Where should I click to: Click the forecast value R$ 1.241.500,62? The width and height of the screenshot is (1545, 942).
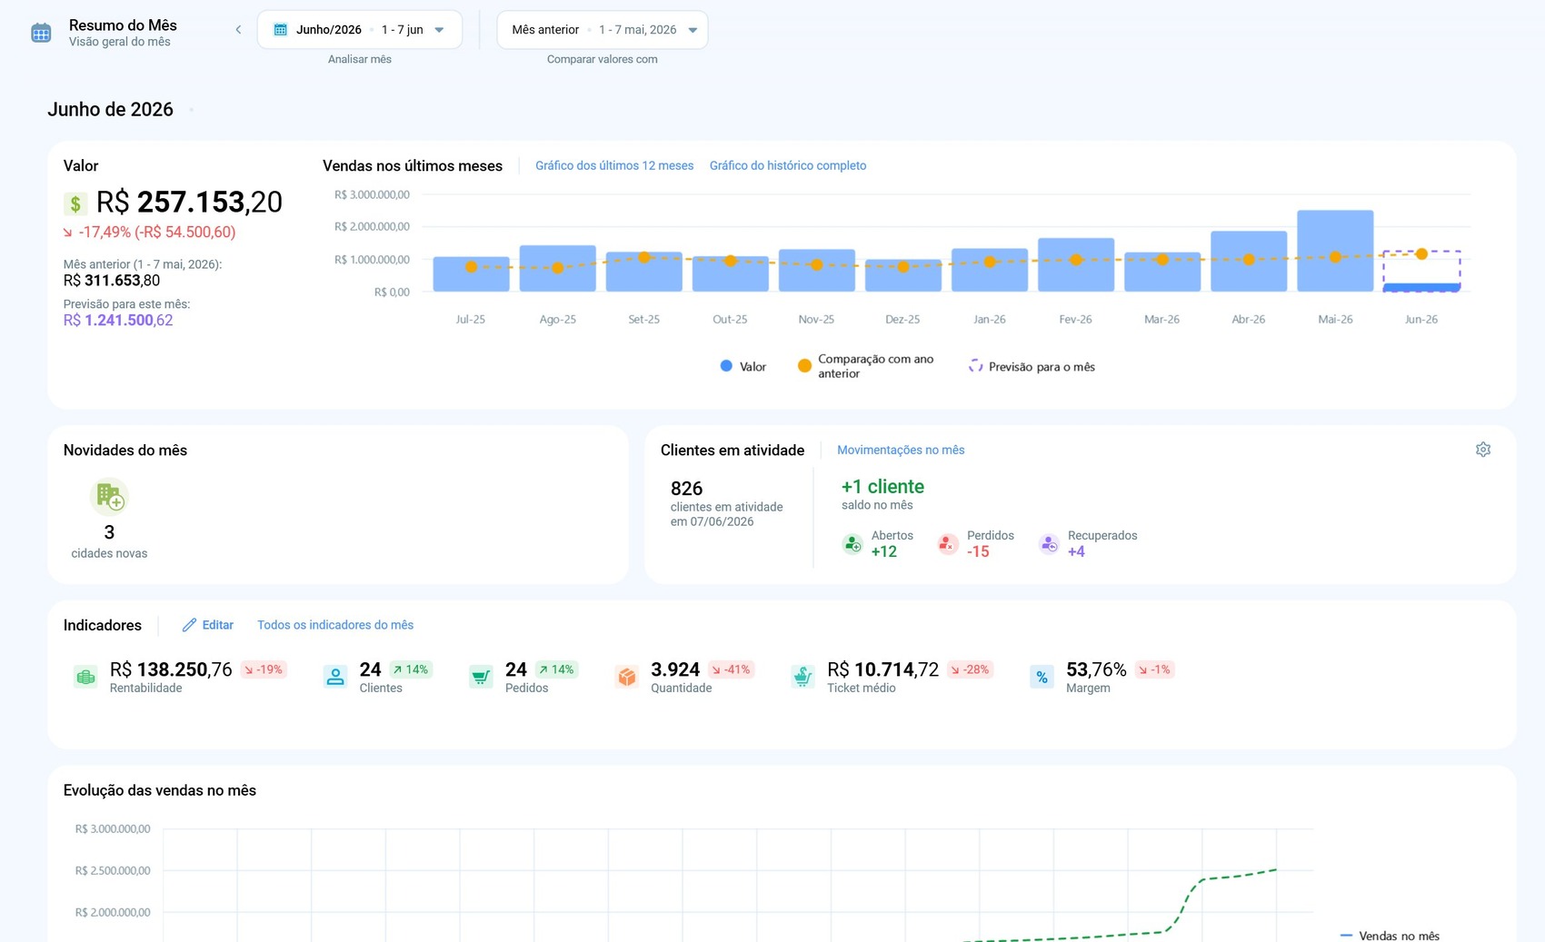pyautogui.click(x=118, y=320)
